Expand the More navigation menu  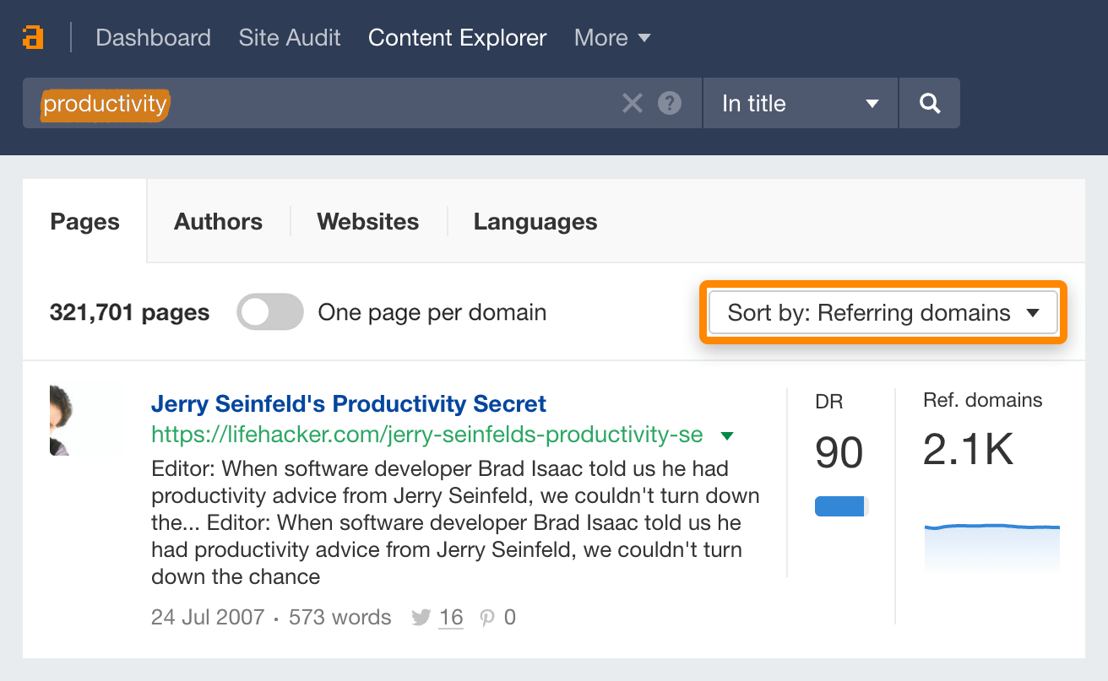(611, 38)
